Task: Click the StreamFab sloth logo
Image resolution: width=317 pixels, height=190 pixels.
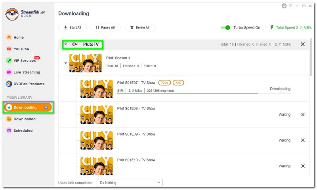Action: pyautogui.click(x=12, y=14)
